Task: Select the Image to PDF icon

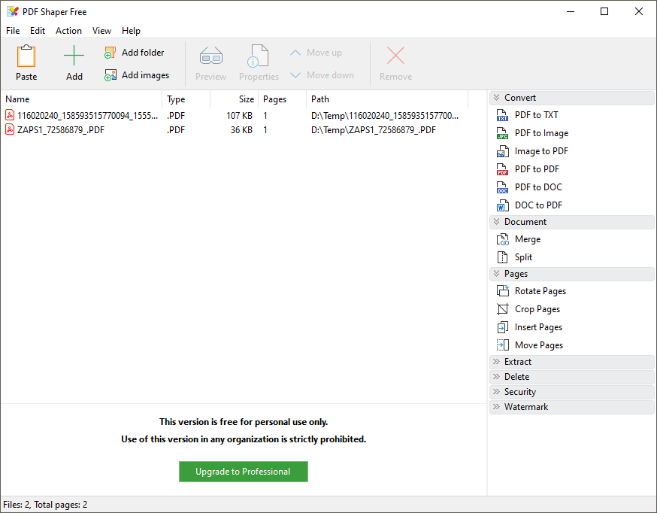Action: coord(502,151)
